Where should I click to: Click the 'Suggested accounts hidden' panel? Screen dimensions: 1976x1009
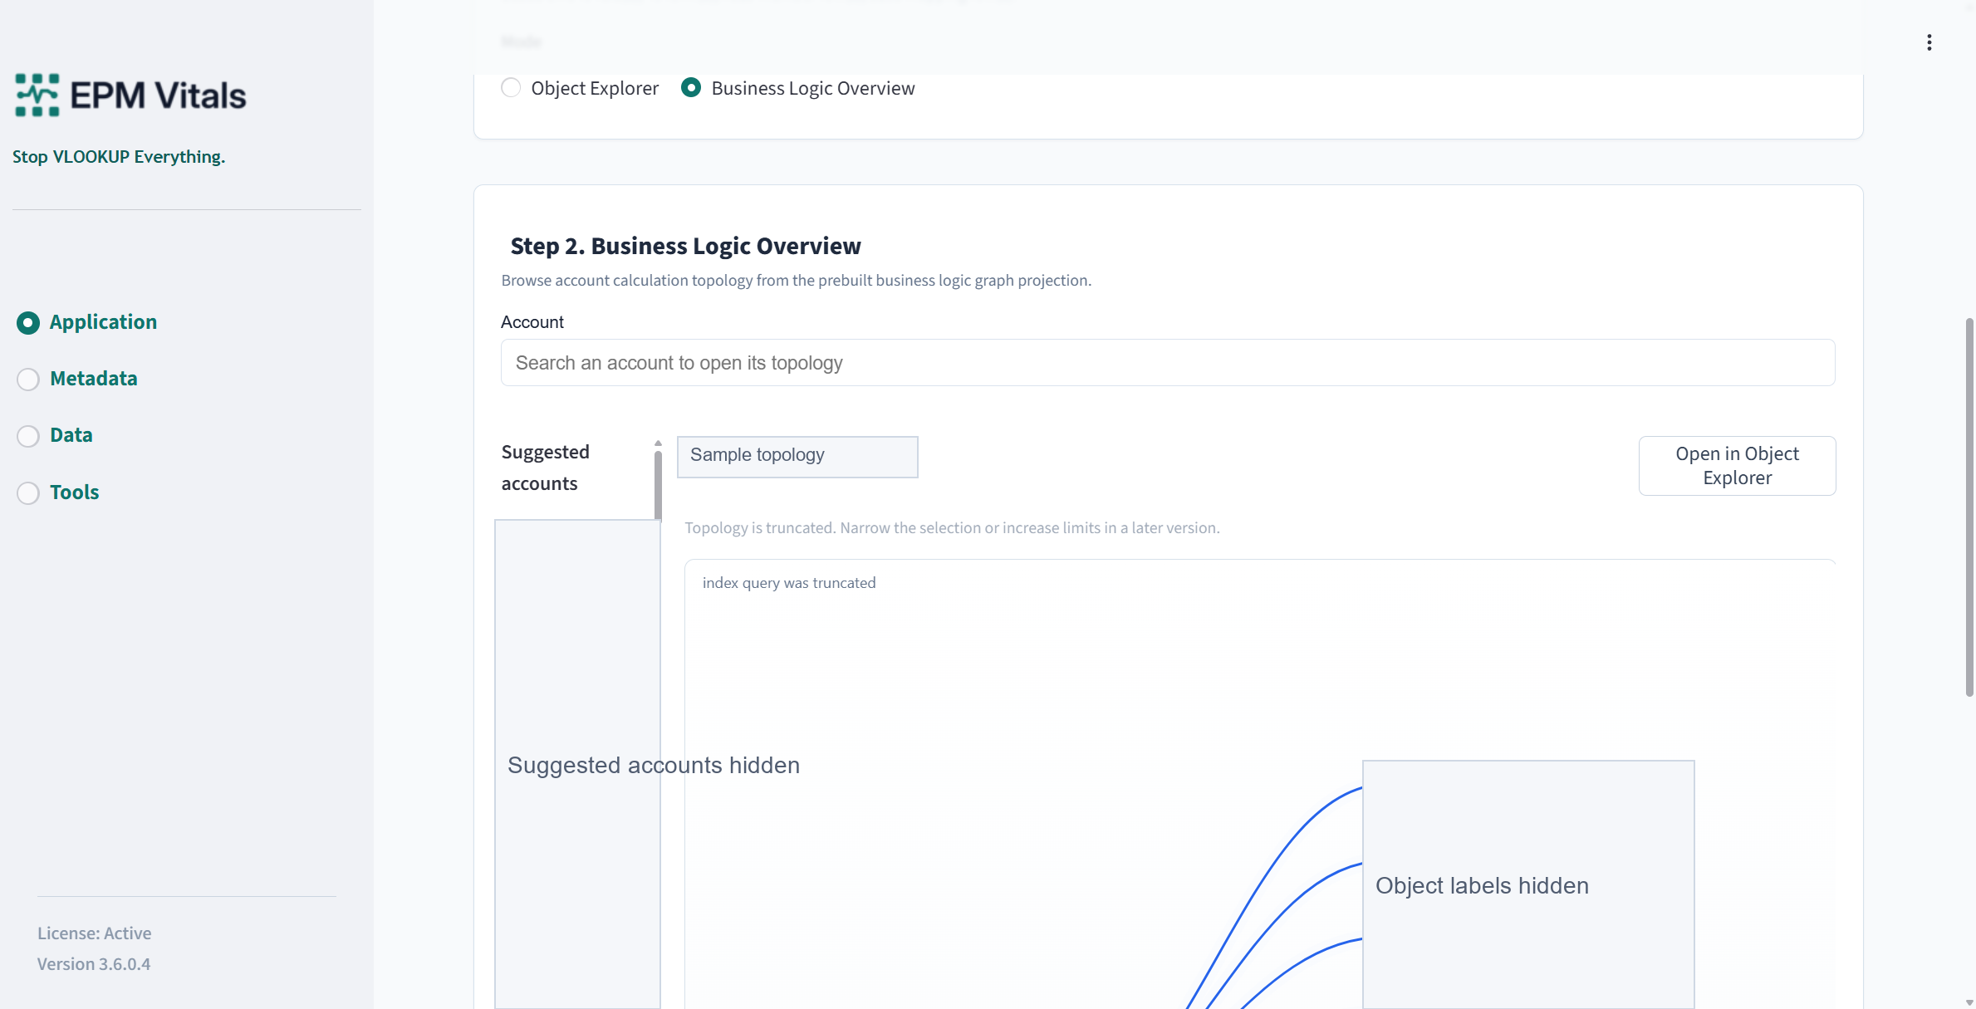coord(577,765)
